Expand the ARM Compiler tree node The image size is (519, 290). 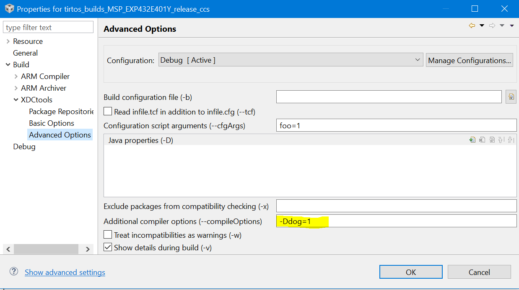click(16, 76)
